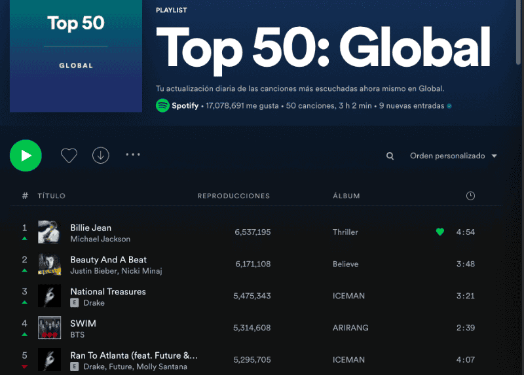
Task: Select the Beauty And A Beat title
Action: coord(109,260)
